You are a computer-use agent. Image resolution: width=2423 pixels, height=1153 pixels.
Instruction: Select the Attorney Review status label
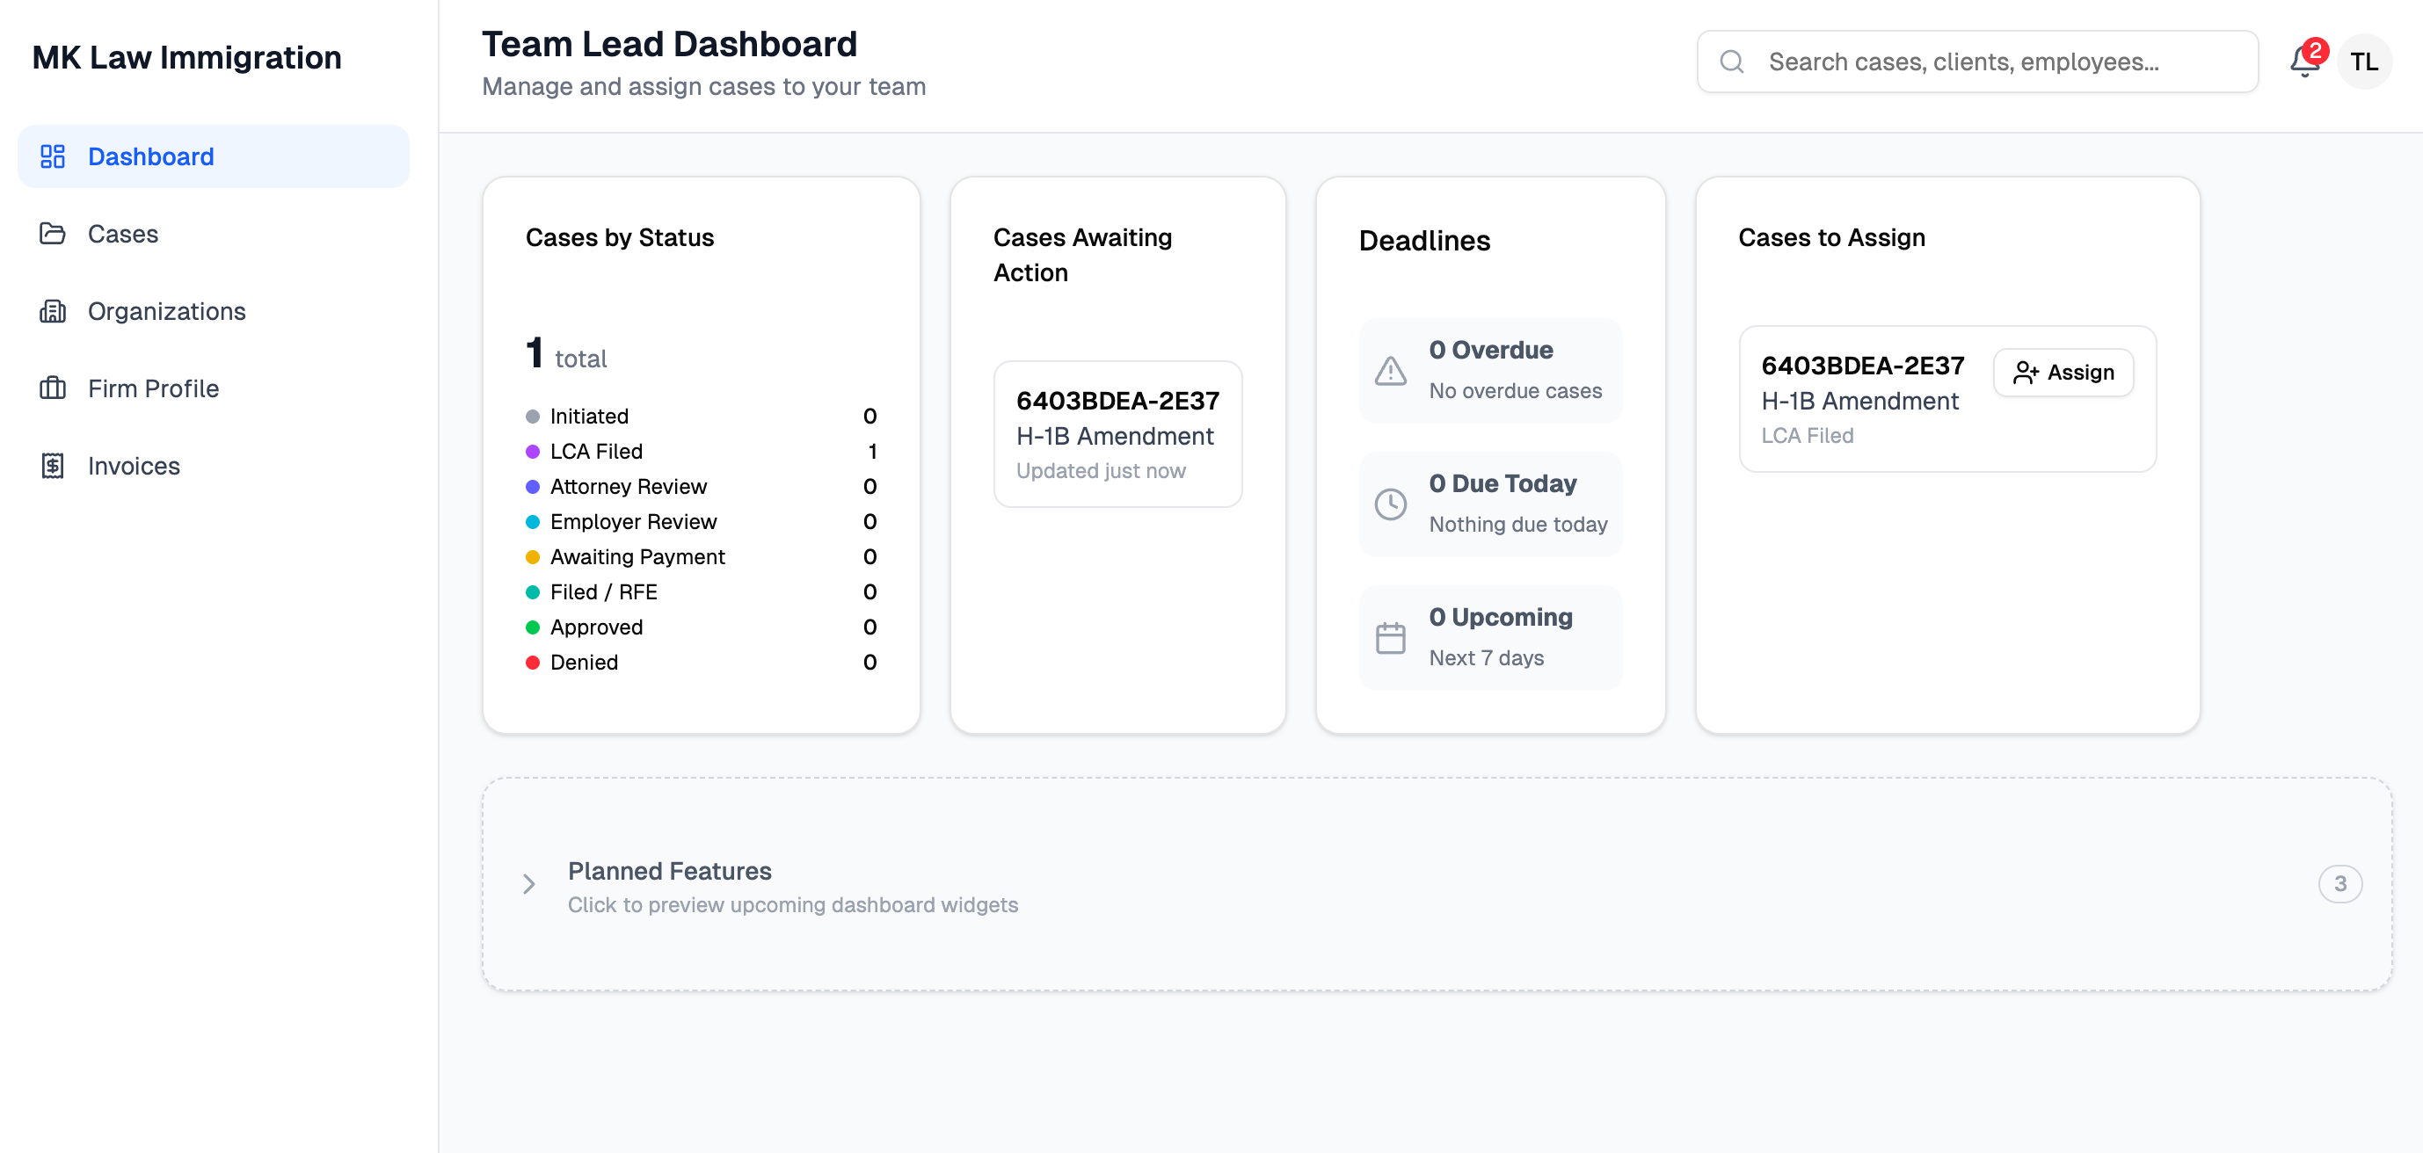[x=629, y=486]
